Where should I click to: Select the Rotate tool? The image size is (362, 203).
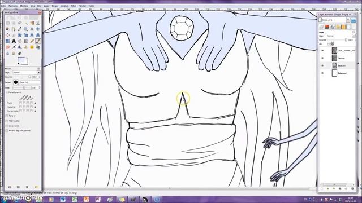coord(20,35)
